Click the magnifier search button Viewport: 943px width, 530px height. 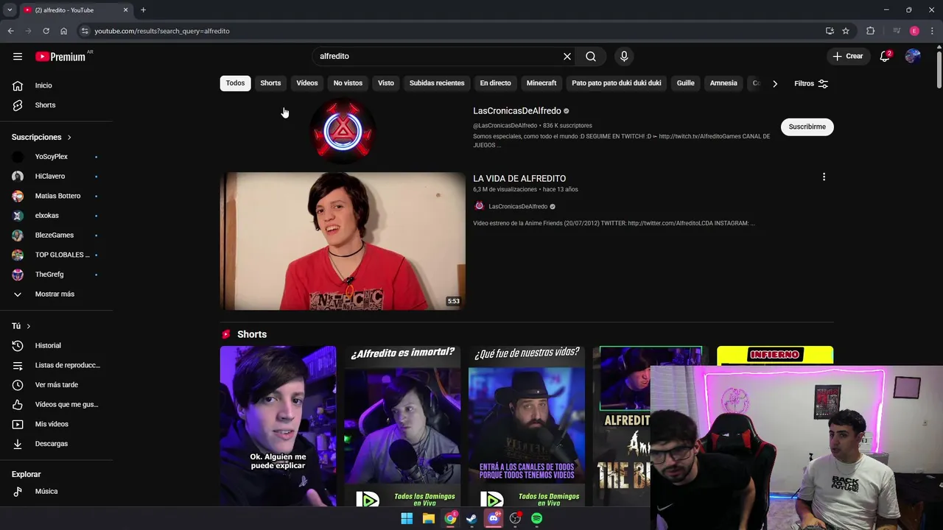tap(591, 56)
